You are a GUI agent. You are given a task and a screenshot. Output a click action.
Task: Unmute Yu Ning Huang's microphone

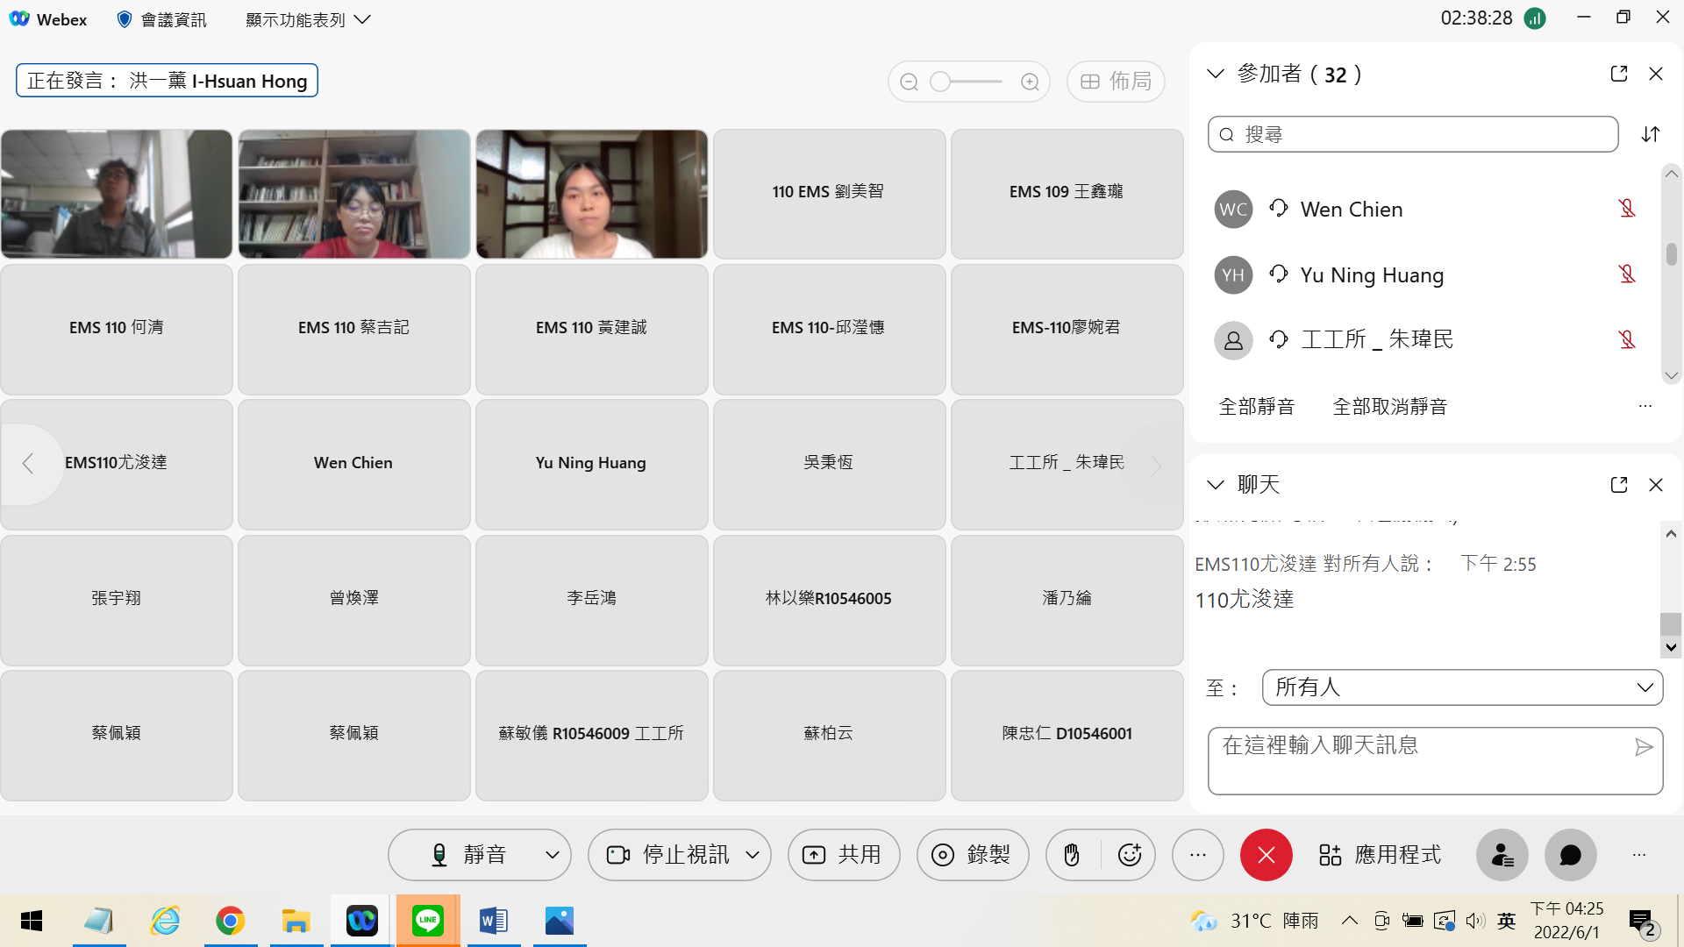[1627, 274]
